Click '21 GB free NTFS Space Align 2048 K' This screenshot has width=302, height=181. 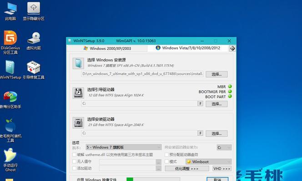click(x=116, y=125)
